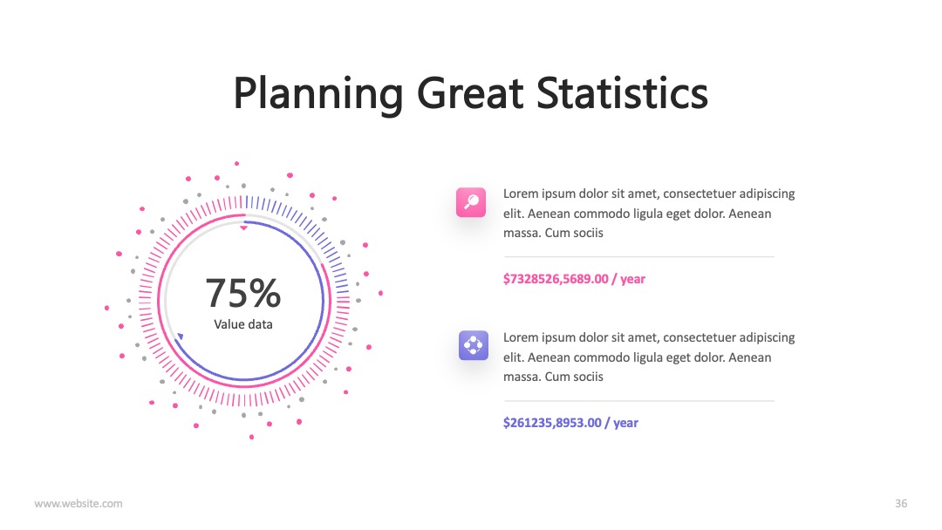
Task: Click the pink triangle marker atop the ring
Action: point(243,228)
